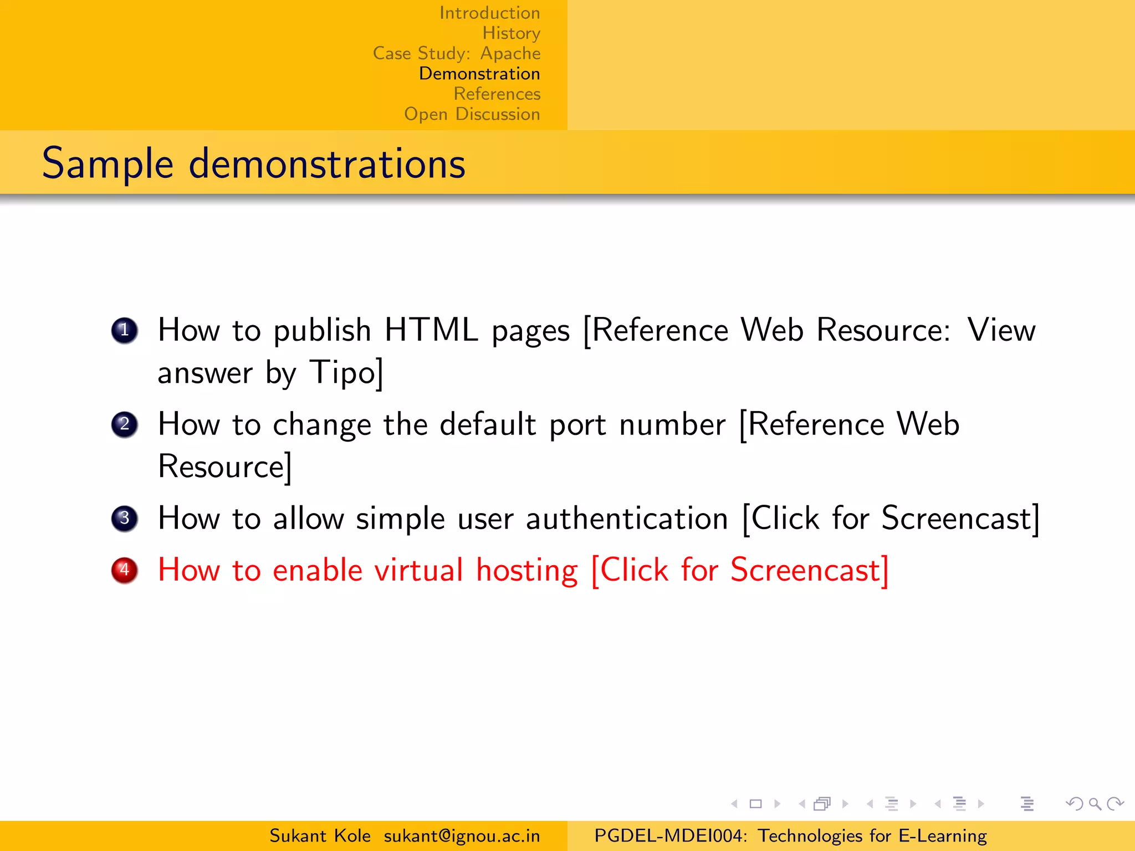The image size is (1135, 851).
Task: Click the presentation outline icon
Action: click(x=1027, y=804)
